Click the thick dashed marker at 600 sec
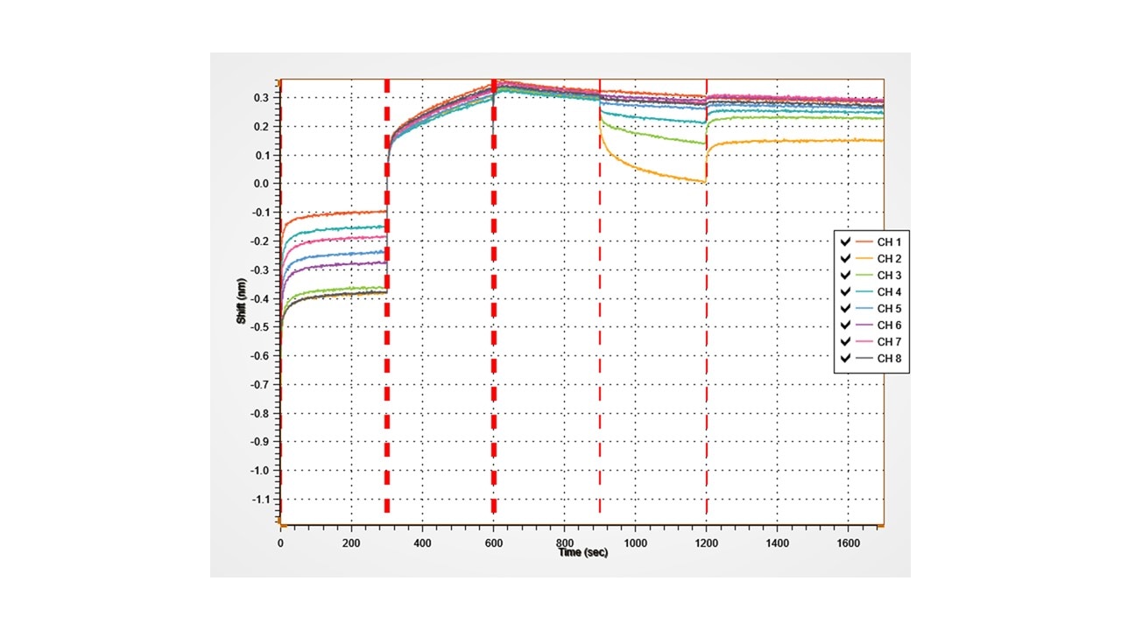 click(494, 394)
